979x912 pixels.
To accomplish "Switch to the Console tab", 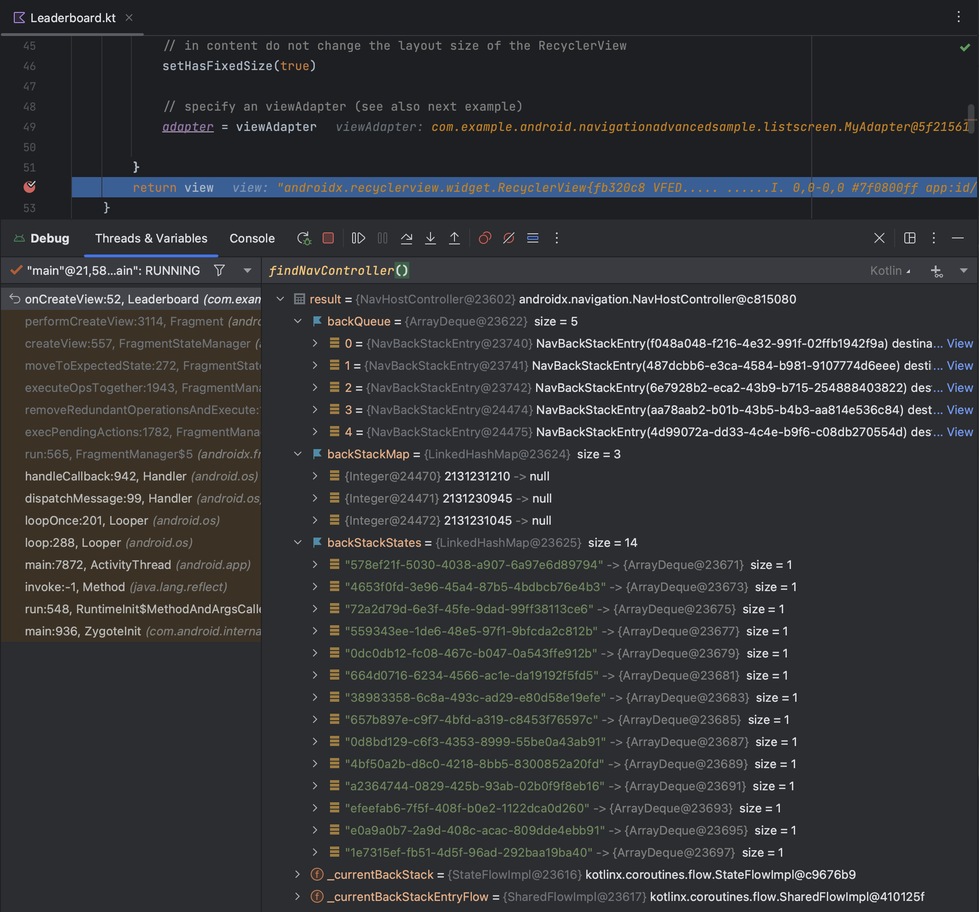I will click(252, 238).
